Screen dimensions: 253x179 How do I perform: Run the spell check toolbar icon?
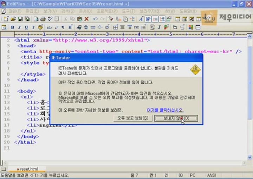click(x=50, y=19)
